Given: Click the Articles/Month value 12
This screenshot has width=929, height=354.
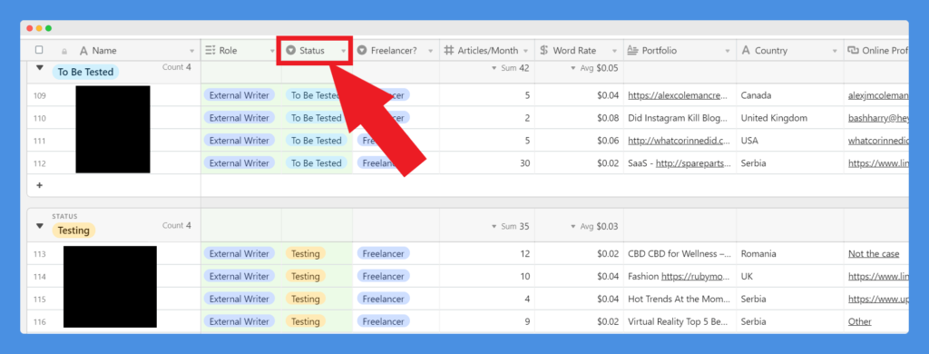Looking at the screenshot, I should click(x=525, y=254).
